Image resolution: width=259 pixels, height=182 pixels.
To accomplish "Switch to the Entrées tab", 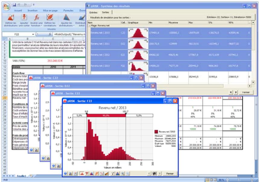I will click(93, 12).
